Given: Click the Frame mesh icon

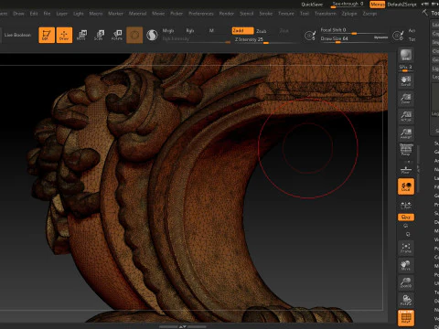Looking at the screenshot, I should 406,248.
